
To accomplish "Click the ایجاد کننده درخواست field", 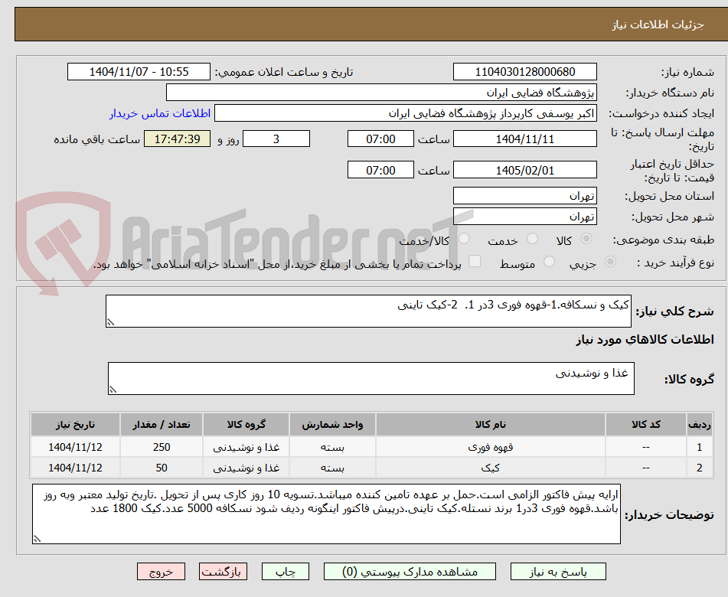I will [405, 113].
